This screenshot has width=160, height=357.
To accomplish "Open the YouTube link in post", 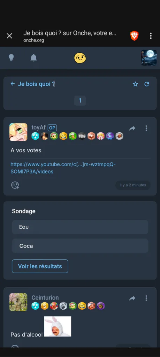I will tap(63, 168).
